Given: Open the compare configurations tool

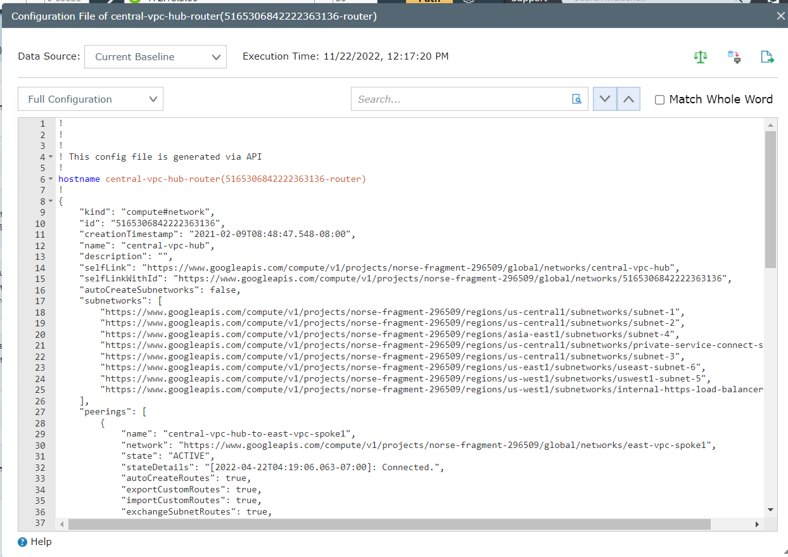Looking at the screenshot, I should [x=701, y=56].
